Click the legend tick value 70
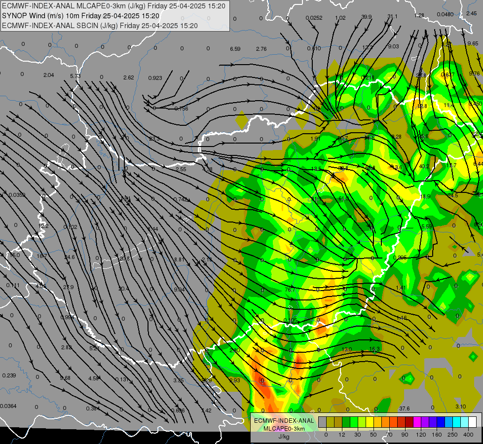The width and height of the screenshot is (483, 444). 389,435
